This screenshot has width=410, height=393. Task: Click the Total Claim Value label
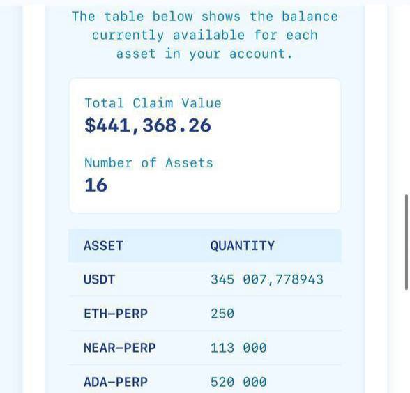pyautogui.click(x=153, y=103)
